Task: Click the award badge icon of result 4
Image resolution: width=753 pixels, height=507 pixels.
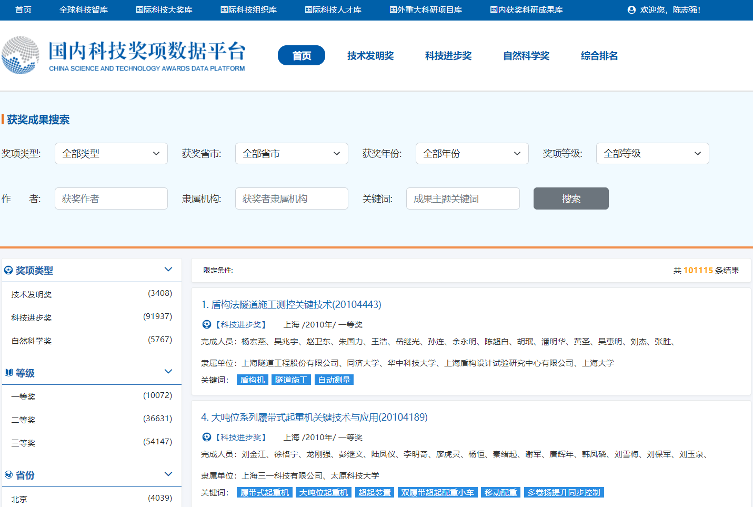Action: [207, 438]
